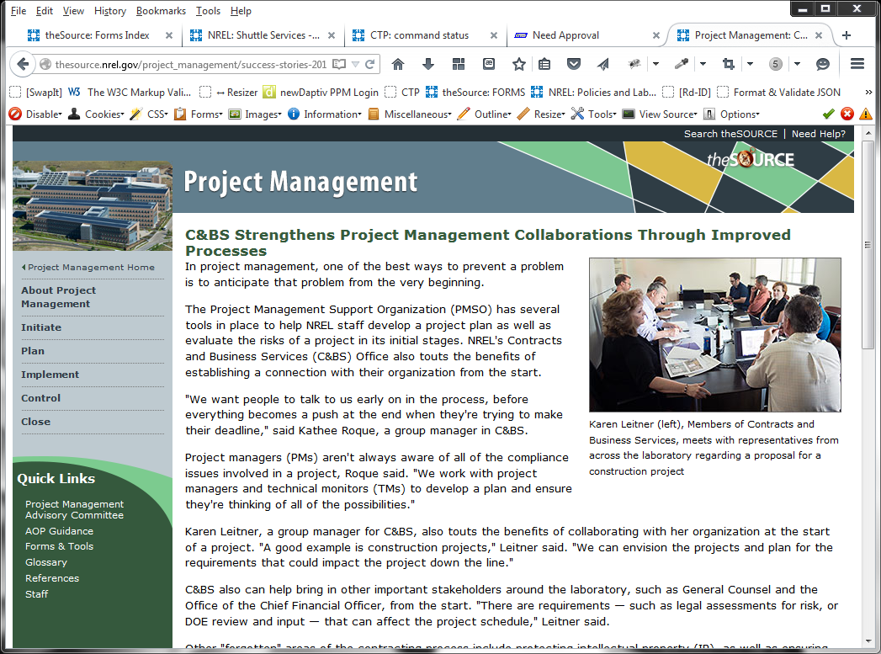881x654 pixels.
Task: Open the Initiate sidebar link
Action: (41, 327)
